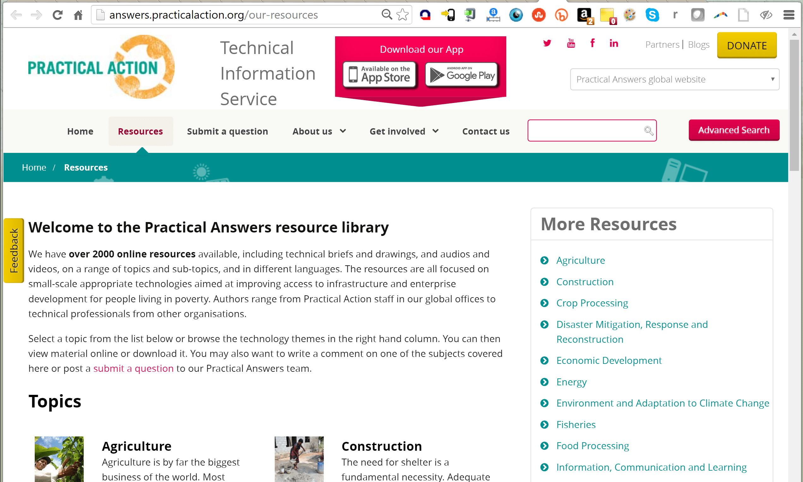This screenshot has height=482, width=803.
Task: Open Practical Action Twitter page
Action: pos(547,43)
